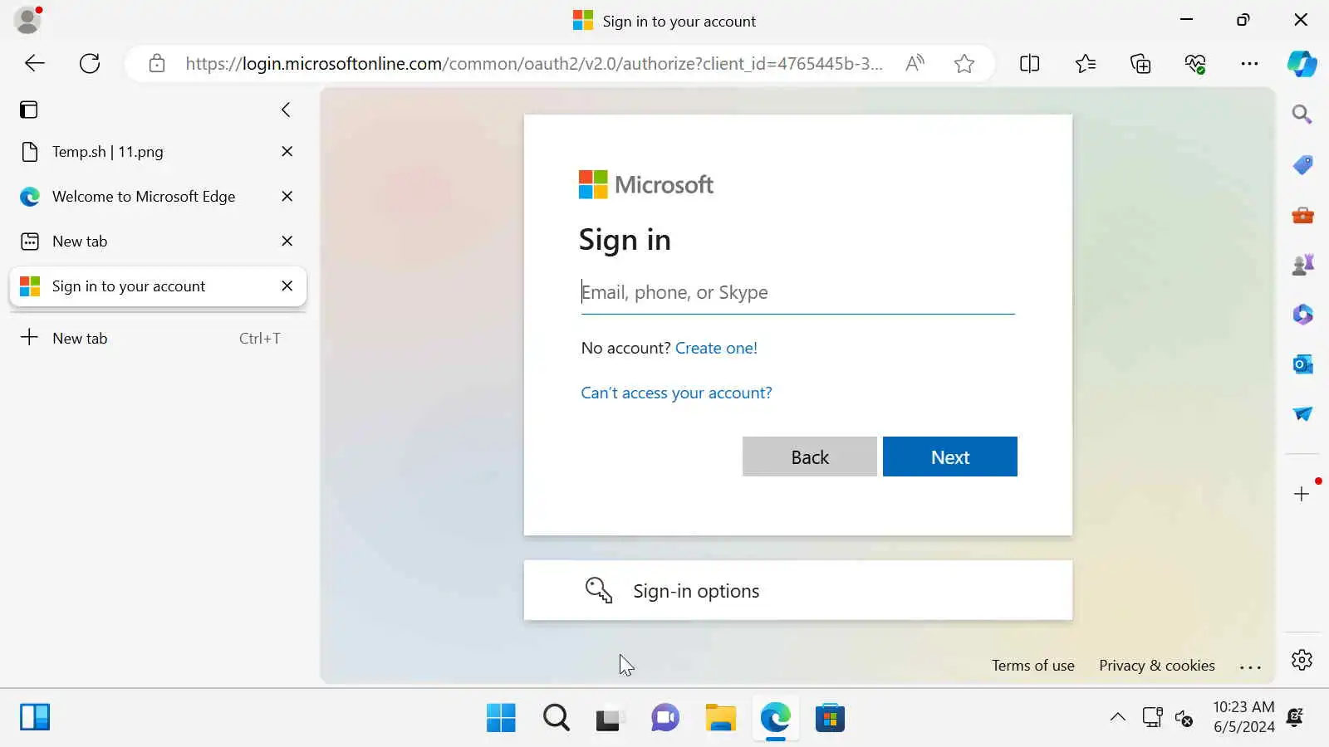Switch to Temp.sh | 11.png tab

(158, 152)
